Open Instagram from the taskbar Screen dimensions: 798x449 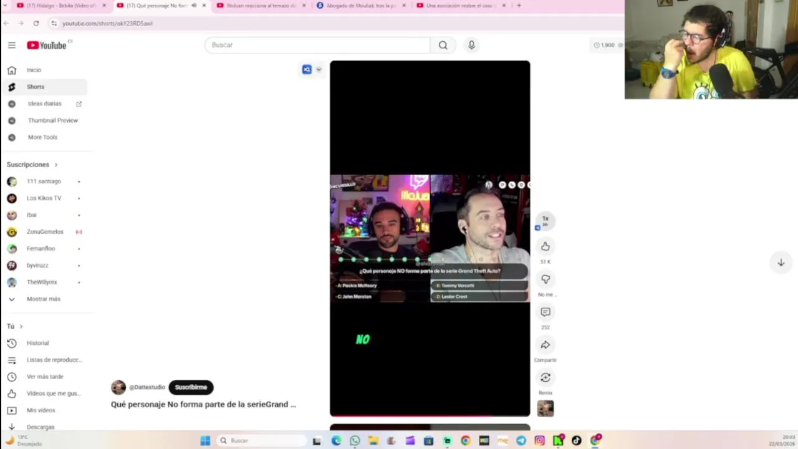click(x=539, y=441)
